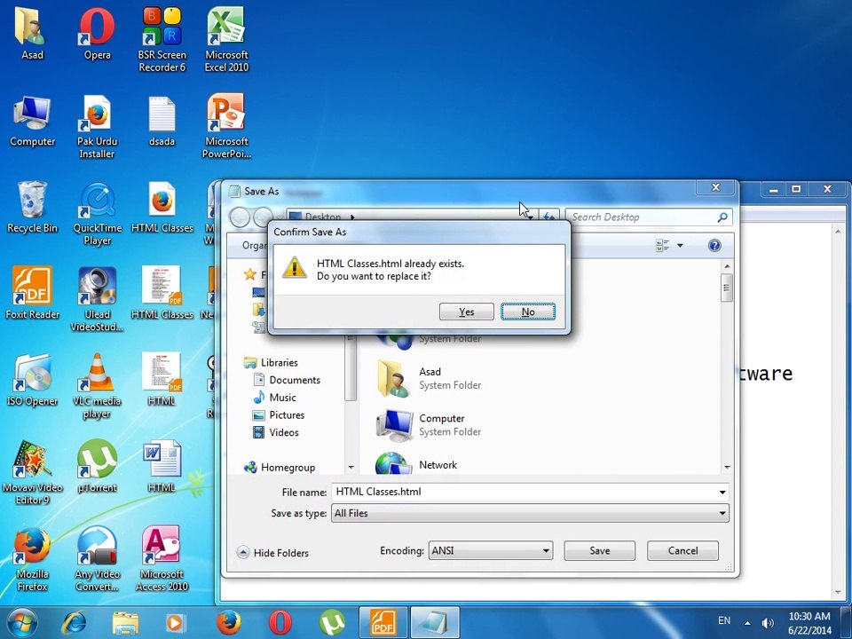Select Microsoft Excel 2010 desktop icon
Image resolution: width=852 pixels, height=639 pixels.
coord(226,40)
